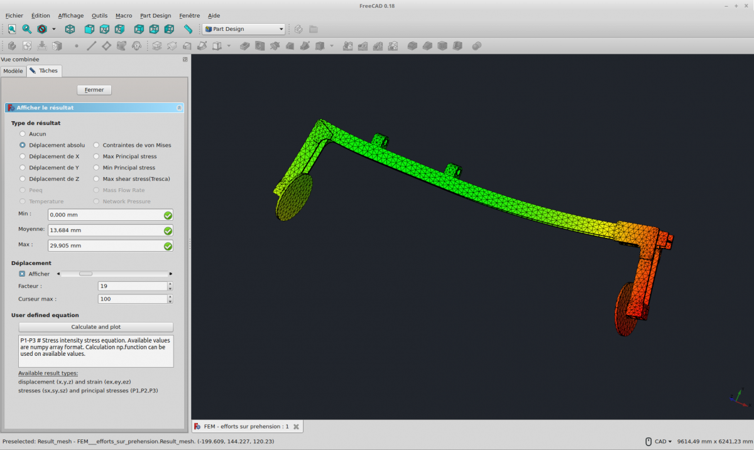The image size is (754, 450).
Task: Click the Thickness tool icon
Action: coord(458,46)
